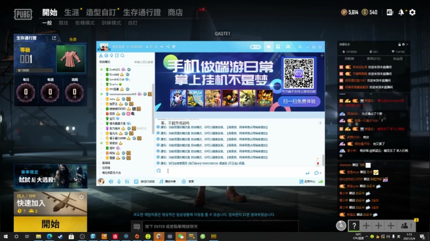Select the 街機模式 sub-tab
The height and width of the screenshot is (241, 430).
tap(85, 23)
